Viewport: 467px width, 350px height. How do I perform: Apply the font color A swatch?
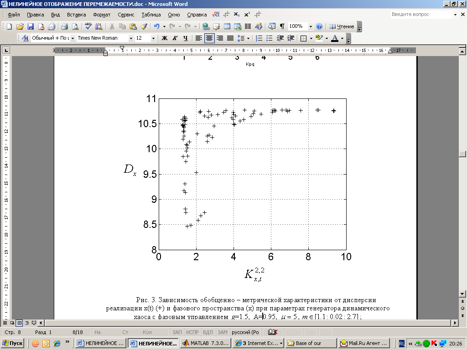coord(335,38)
